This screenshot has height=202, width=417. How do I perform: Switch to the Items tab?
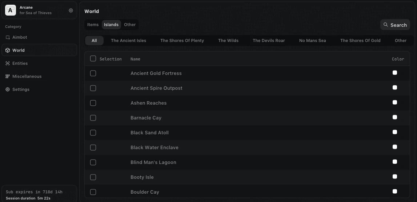tap(93, 25)
